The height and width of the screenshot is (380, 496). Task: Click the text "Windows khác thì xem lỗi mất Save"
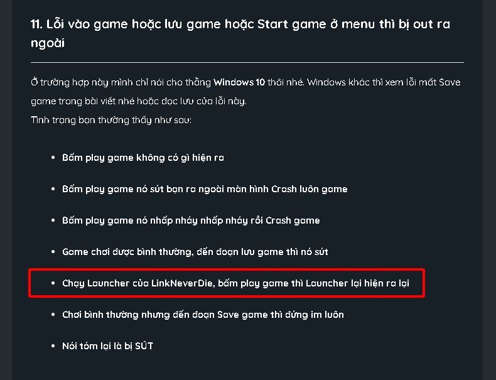[384, 82]
